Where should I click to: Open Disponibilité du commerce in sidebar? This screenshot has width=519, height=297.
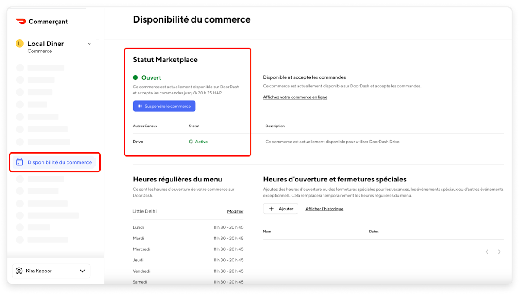point(55,162)
